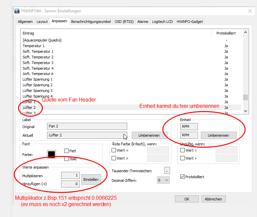The width and height of the screenshot is (257, 217).
Task: Select 'Soft. Temperatur 4' in the list
Action: click(x=132, y=68)
